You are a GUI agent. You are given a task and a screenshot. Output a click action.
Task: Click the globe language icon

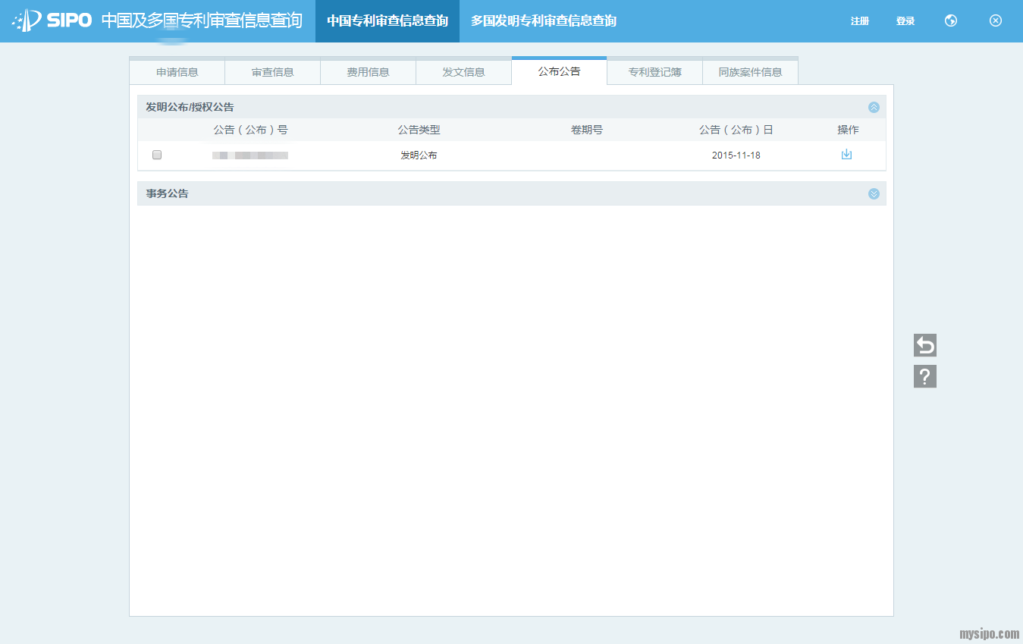click(950, 20)
